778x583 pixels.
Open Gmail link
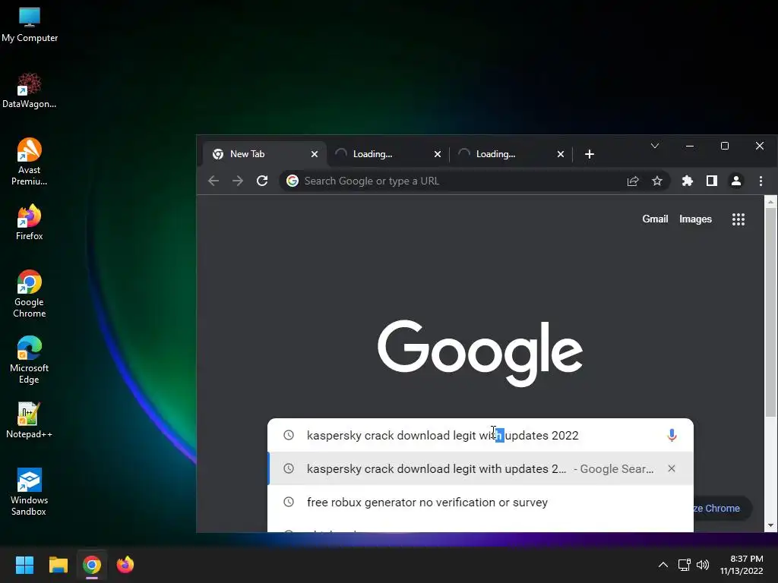pyautogui.click(x=655, y=219)
